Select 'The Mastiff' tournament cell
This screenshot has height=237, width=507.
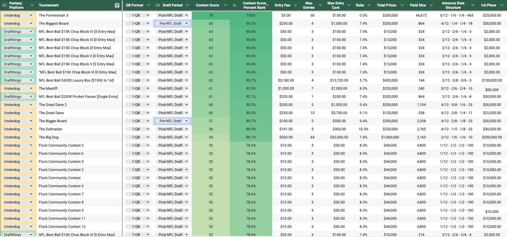tap(79, 89)
